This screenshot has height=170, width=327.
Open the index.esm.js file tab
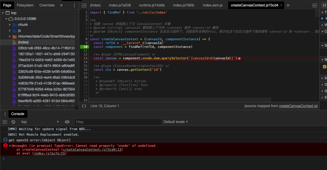tap(213, 5)
